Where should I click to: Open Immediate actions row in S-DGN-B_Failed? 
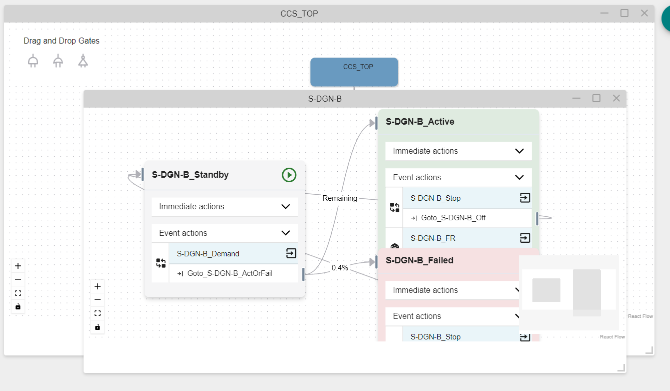click(452, 290)
